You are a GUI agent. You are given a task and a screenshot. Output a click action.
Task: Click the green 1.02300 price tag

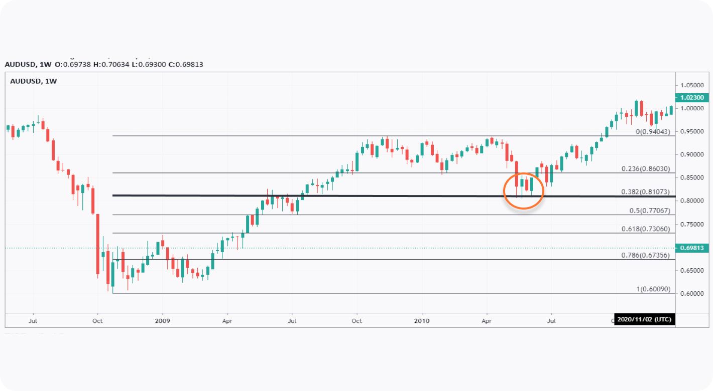[x=692, y=98]
